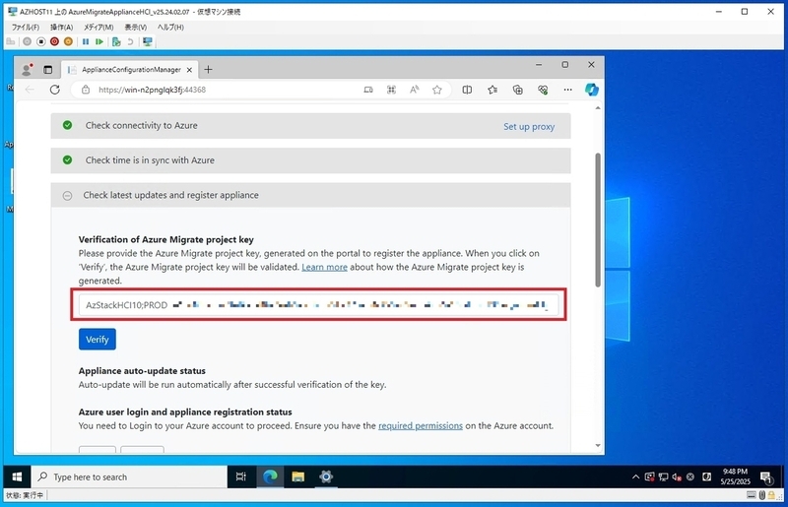Image resolution: width=788 pixels, height=507 pixels.
Task: Expand Check connectivity to Azure section
Action: point(310,126)
